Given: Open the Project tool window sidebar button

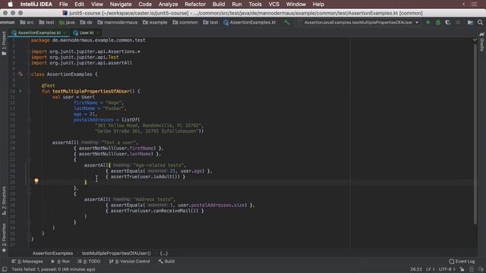Looking at the screenshot, I should 4,43.
